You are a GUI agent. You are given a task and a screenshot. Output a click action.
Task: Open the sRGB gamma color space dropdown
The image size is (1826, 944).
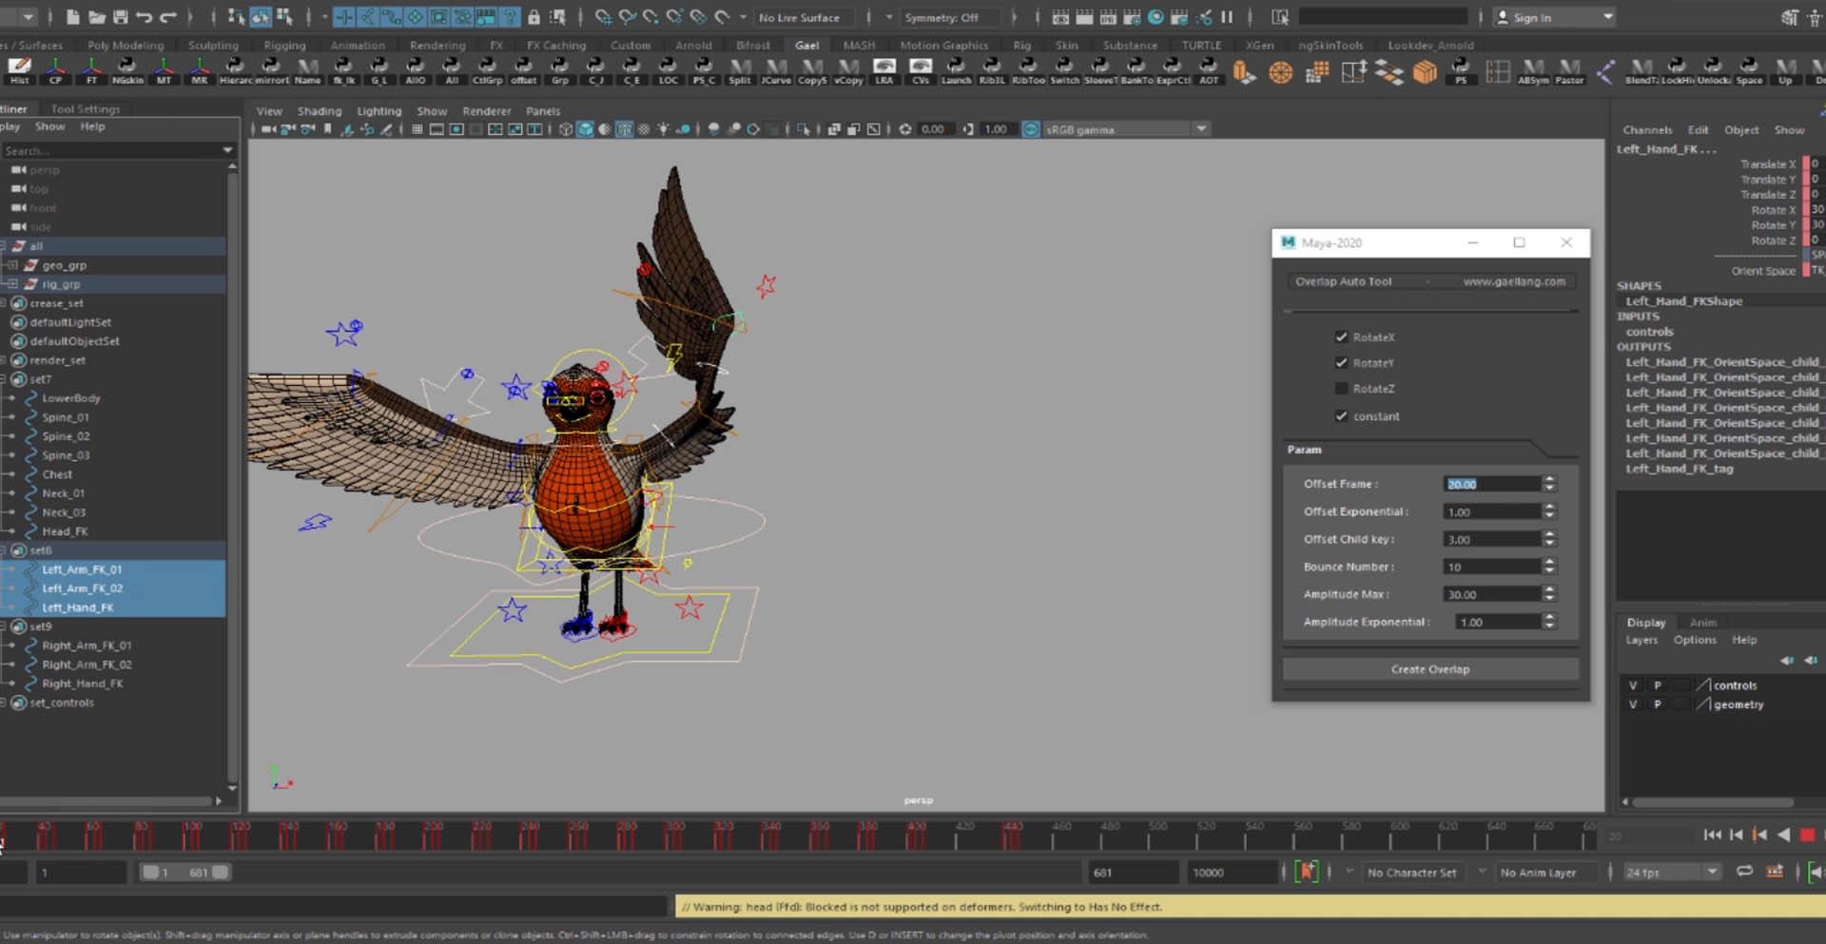click(1125, 129)
